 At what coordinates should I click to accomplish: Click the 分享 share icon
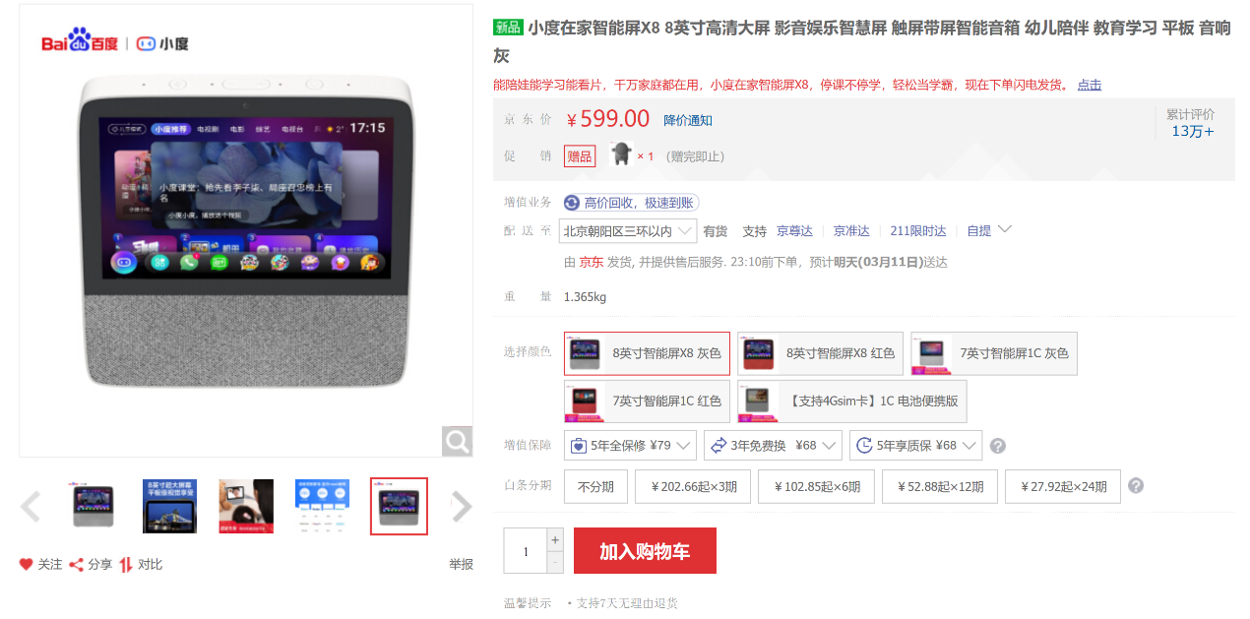76,564
